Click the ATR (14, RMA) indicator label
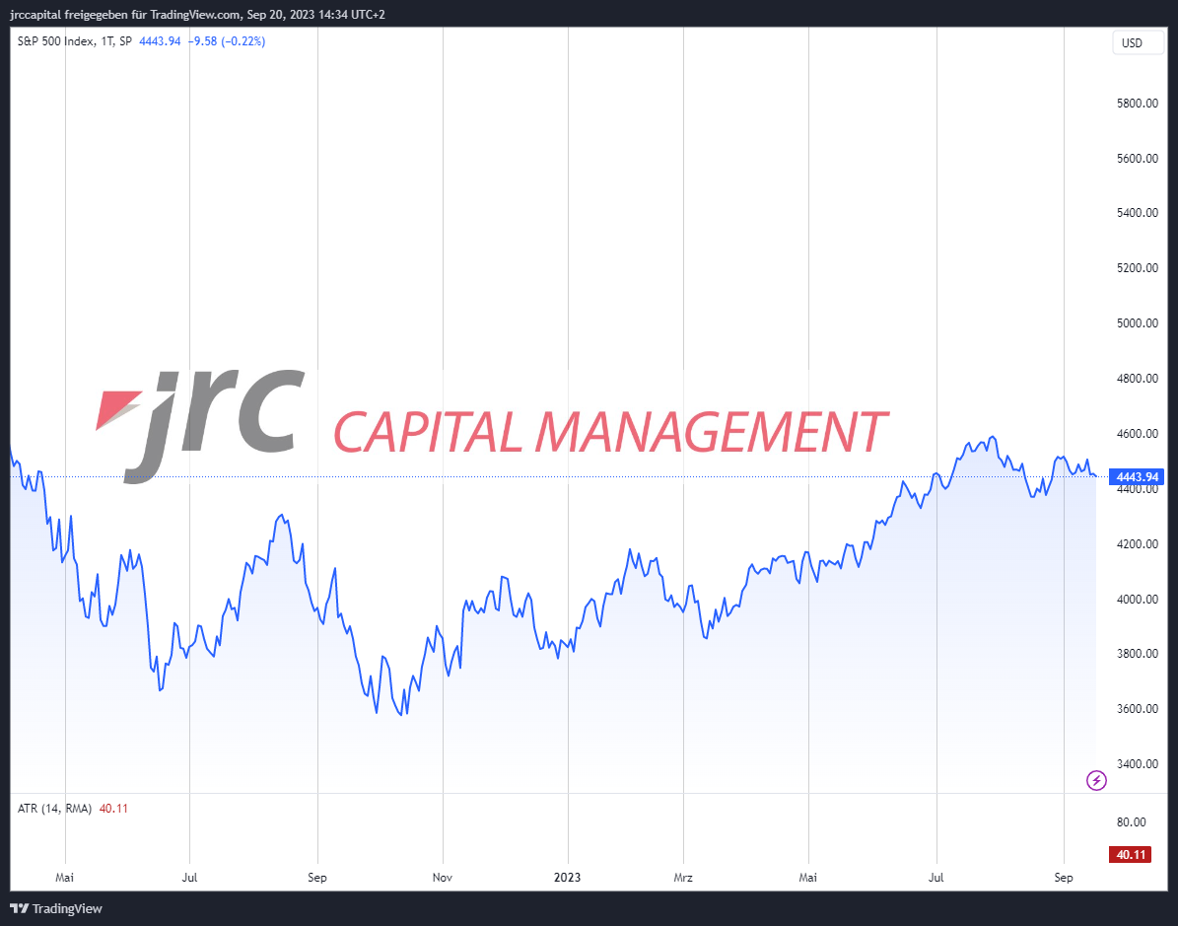 55,809
